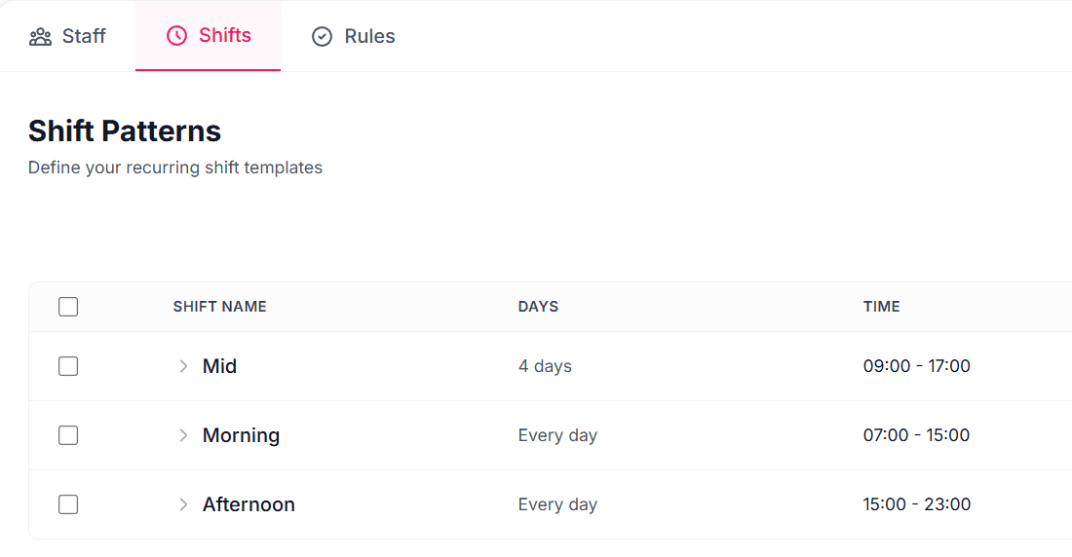Screen dimensions: 1072x557
Task: Switch to the Staff tab
Action: pos(84,37)
